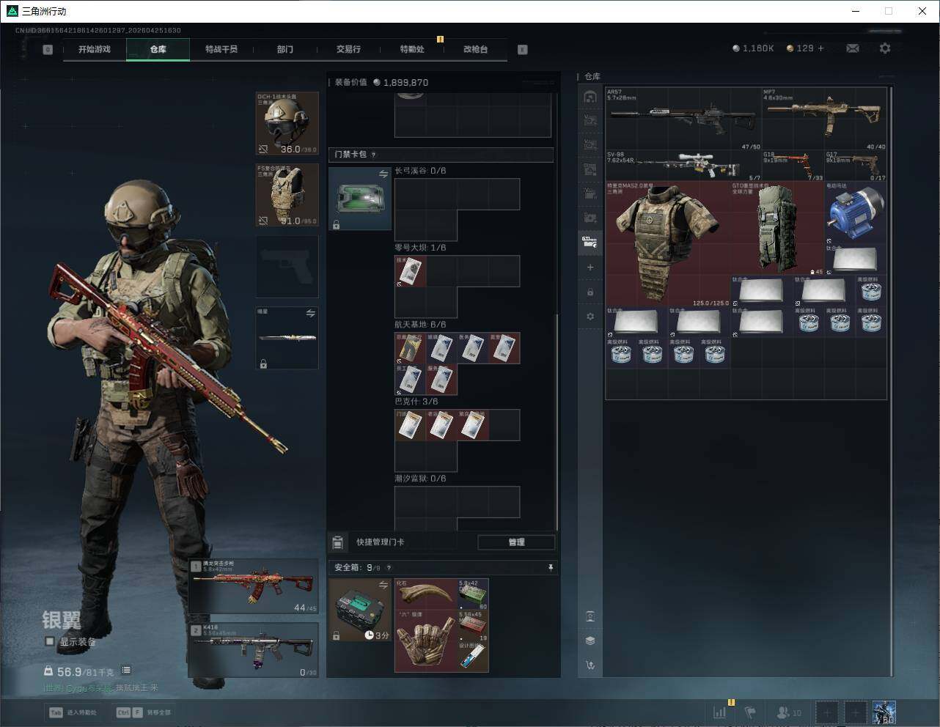Image resolution: width=940 pixels, height=727 pixels.
Task: Open the first warehouse home tab icon
Action: pyautogui.click(x=590, y=97)
